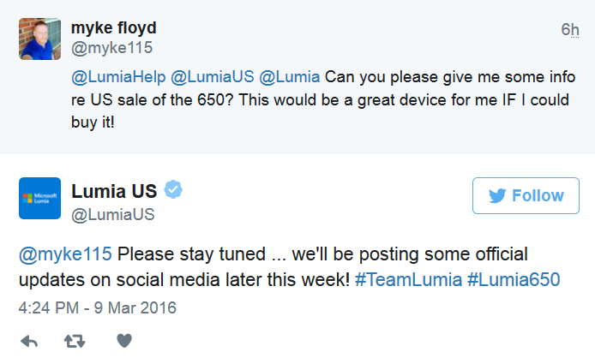Image resolution: width=595 pixels, height=358 pixels.
Task: Click the @myke115 mention in the reply
Action: point(65,254)
